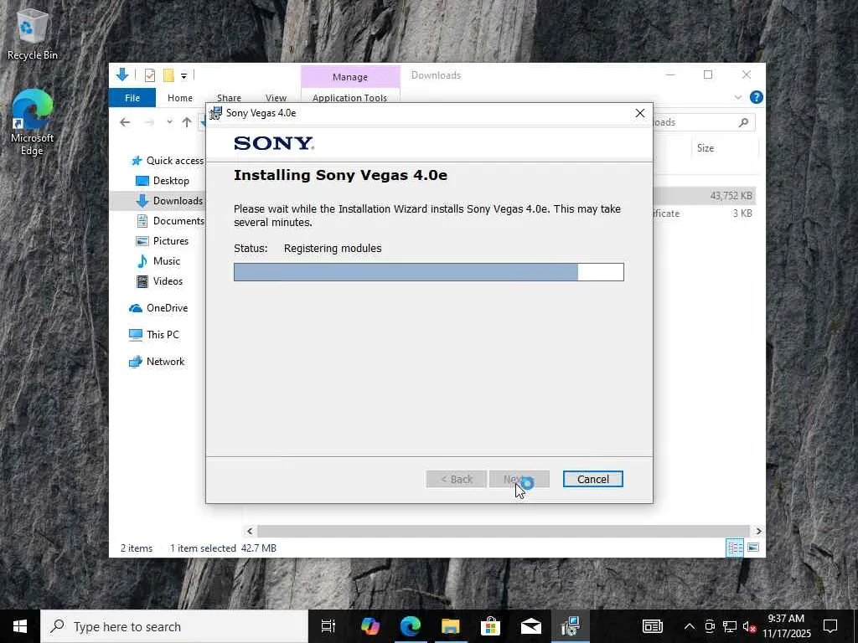Click the horizontal scrollbar track in Explorer
The width and height of the screenshot is (858, 643).
pos(503,531)
